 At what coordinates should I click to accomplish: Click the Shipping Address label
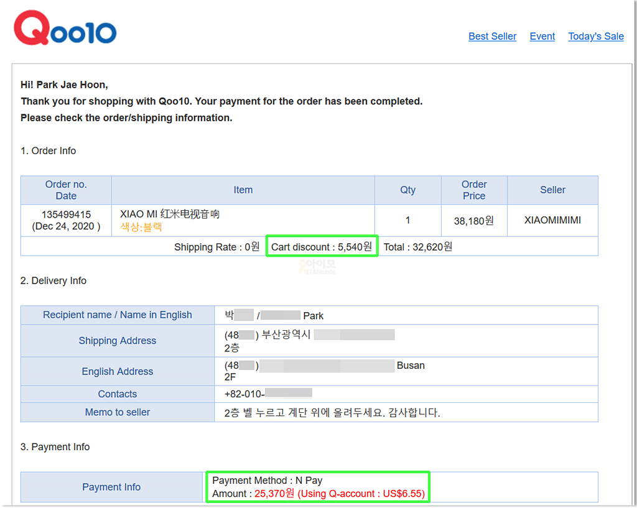(118, 341)
